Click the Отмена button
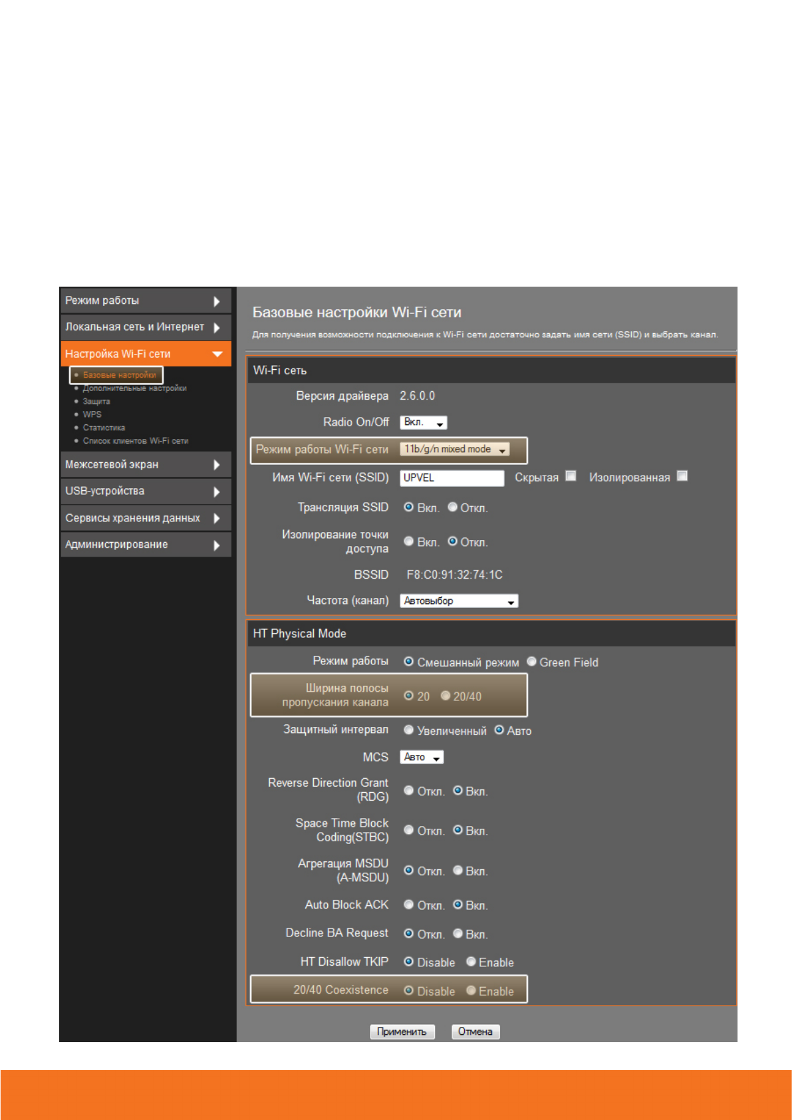 [475, 1032]
